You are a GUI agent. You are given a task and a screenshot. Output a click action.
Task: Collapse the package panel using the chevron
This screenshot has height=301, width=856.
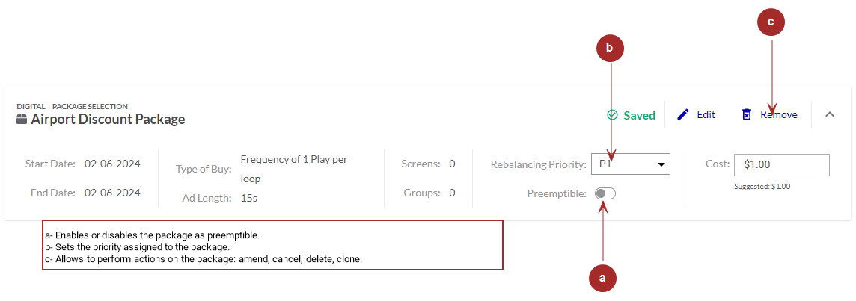[829, 114]
